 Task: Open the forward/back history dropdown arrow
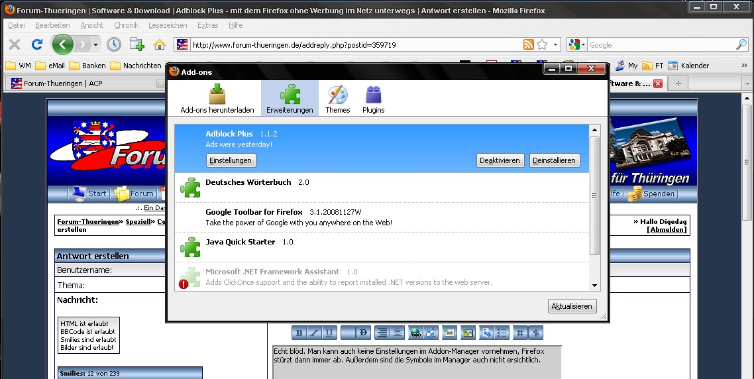pos(95,45)
